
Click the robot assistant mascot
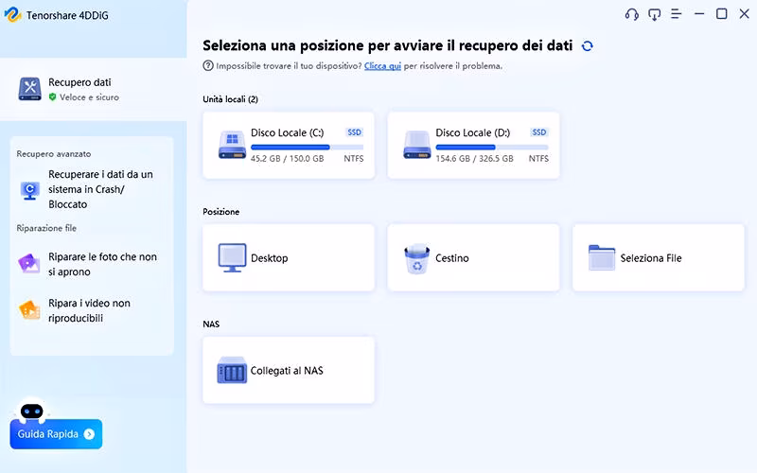click(x=34, y=411)
